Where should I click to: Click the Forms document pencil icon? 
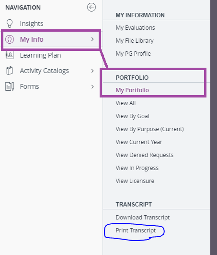pos(10,86)
